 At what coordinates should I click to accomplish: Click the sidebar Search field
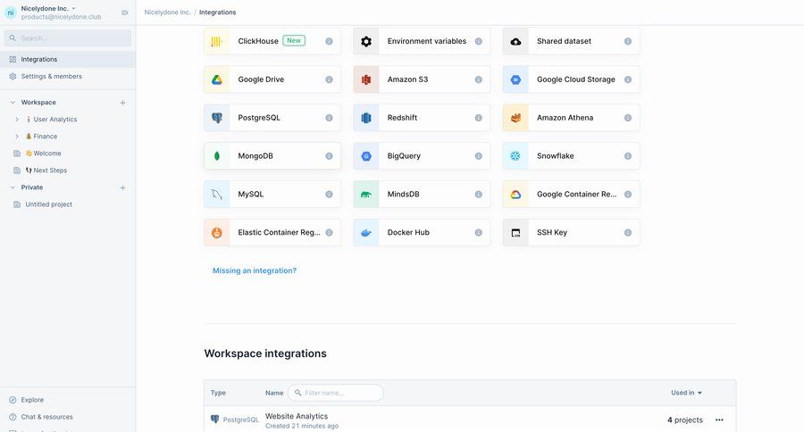68,38
